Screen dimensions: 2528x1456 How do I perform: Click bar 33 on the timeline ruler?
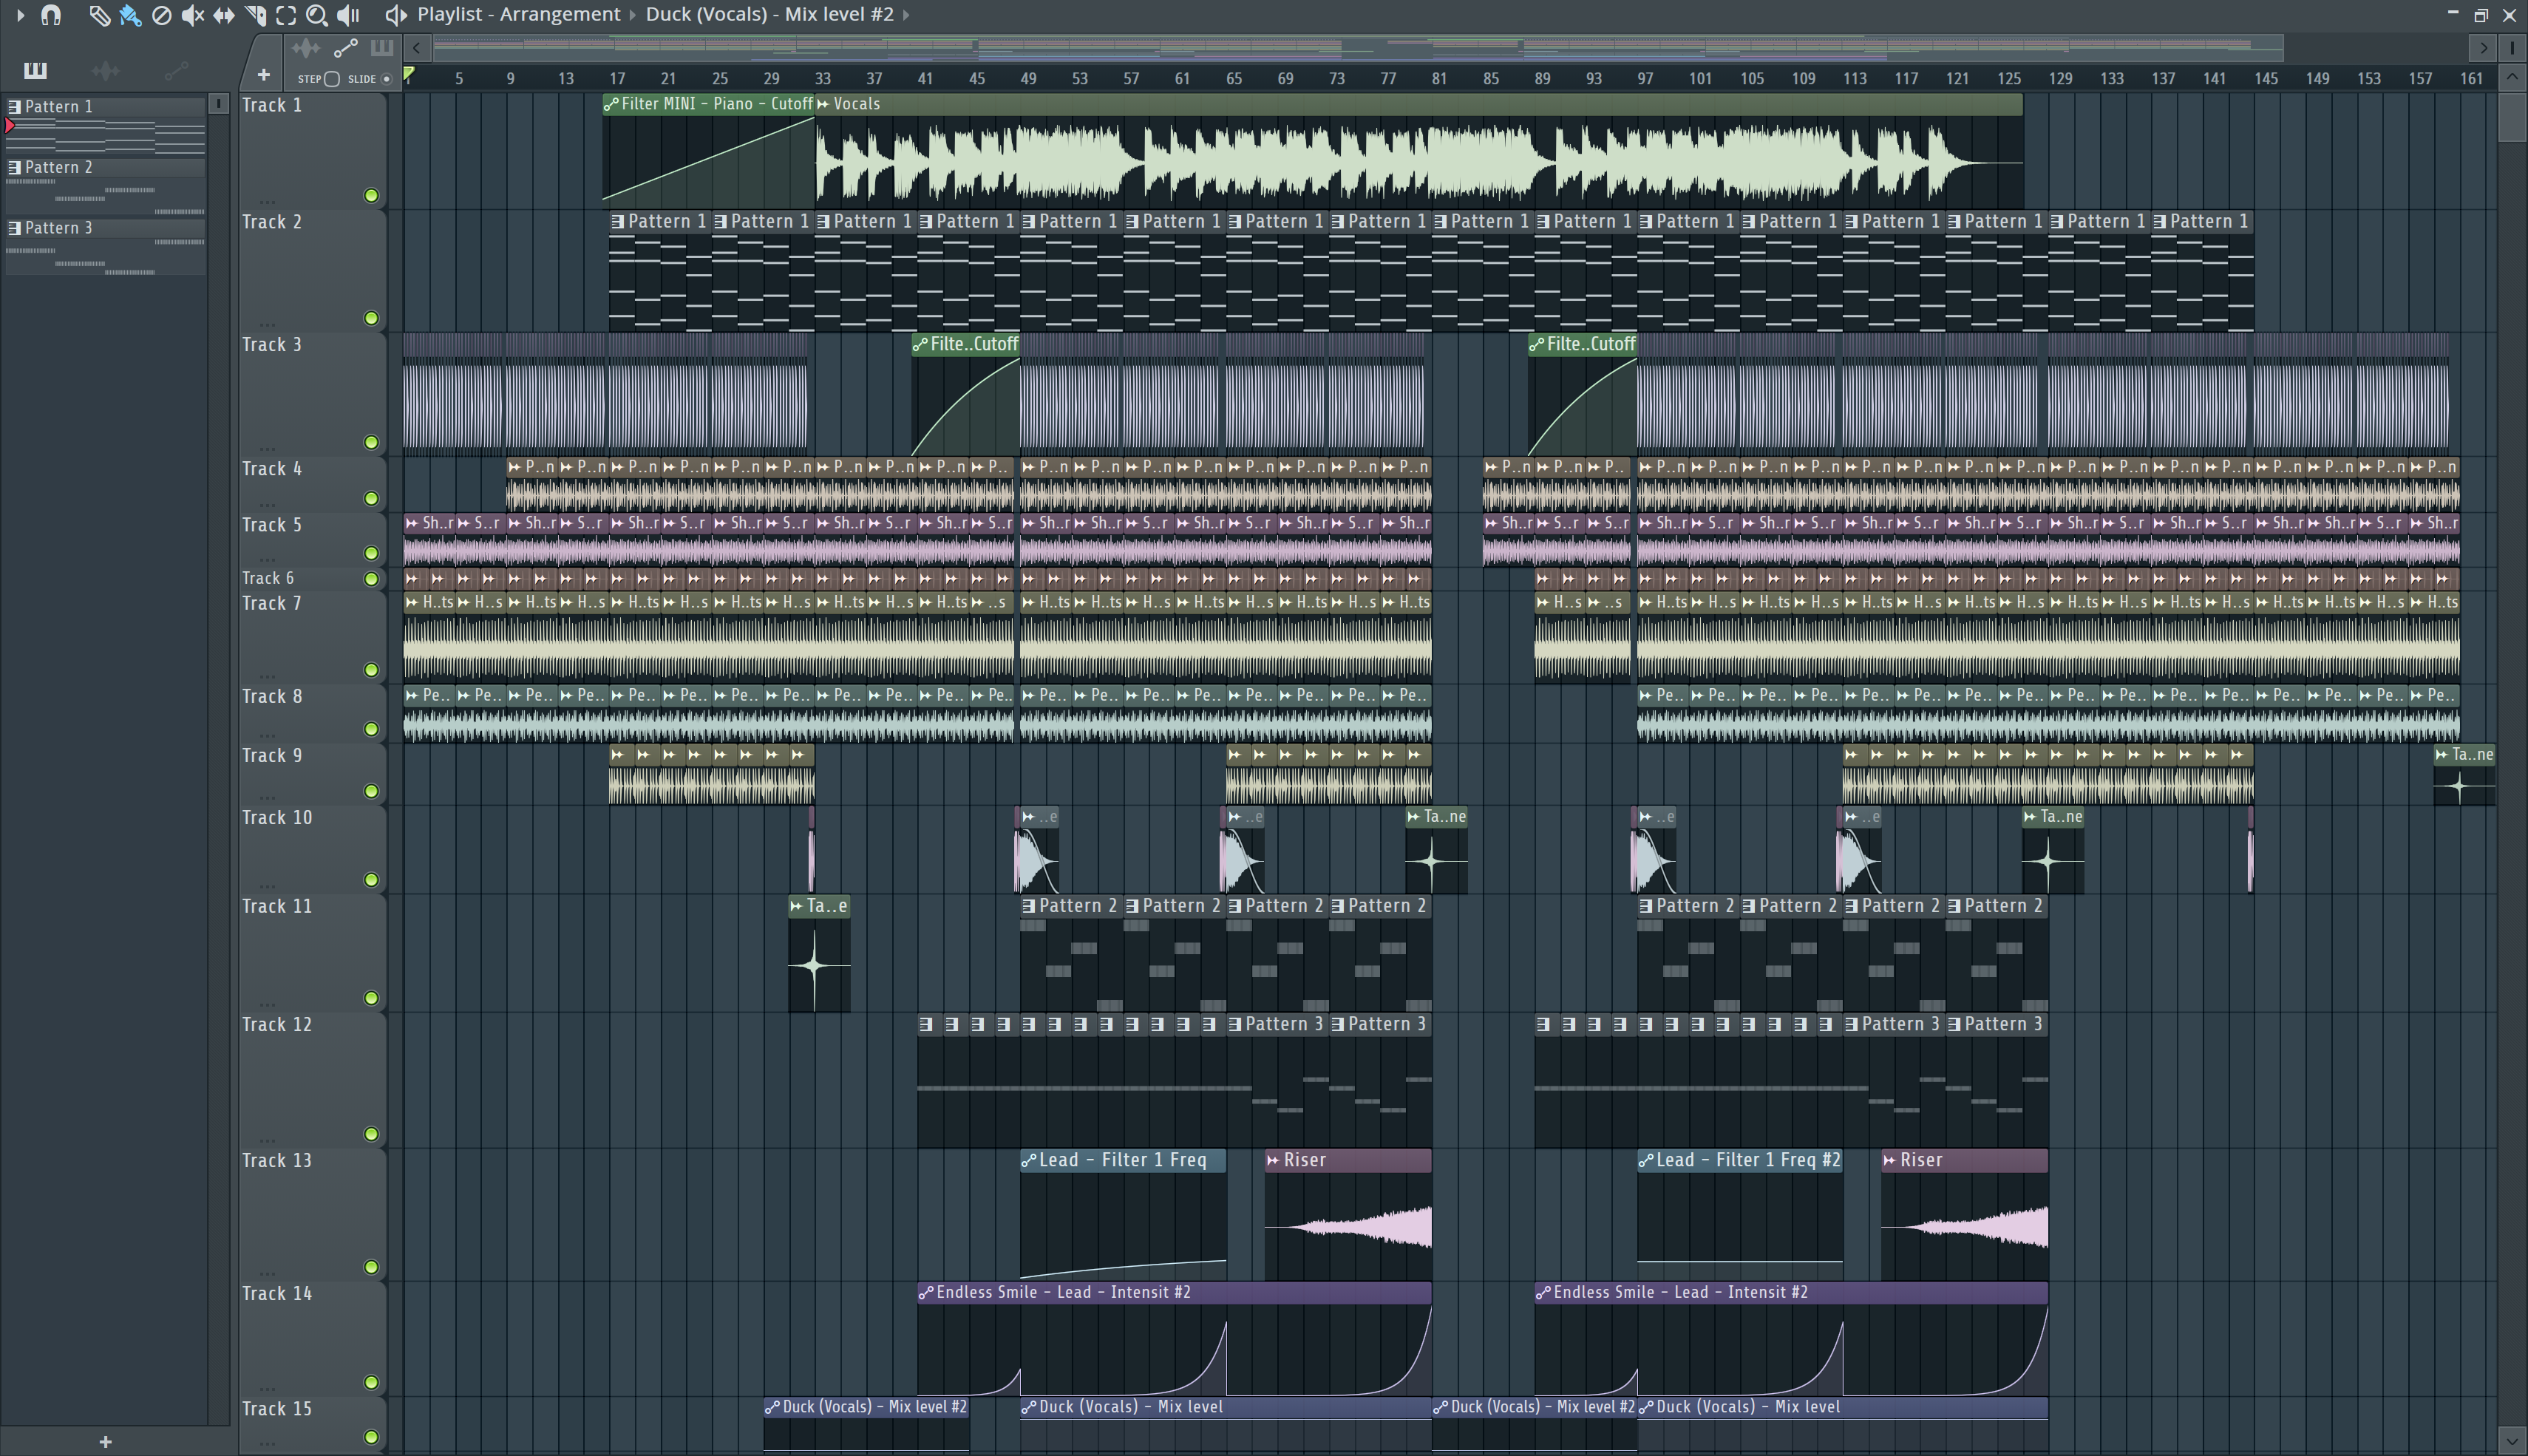tap(822, 78)
